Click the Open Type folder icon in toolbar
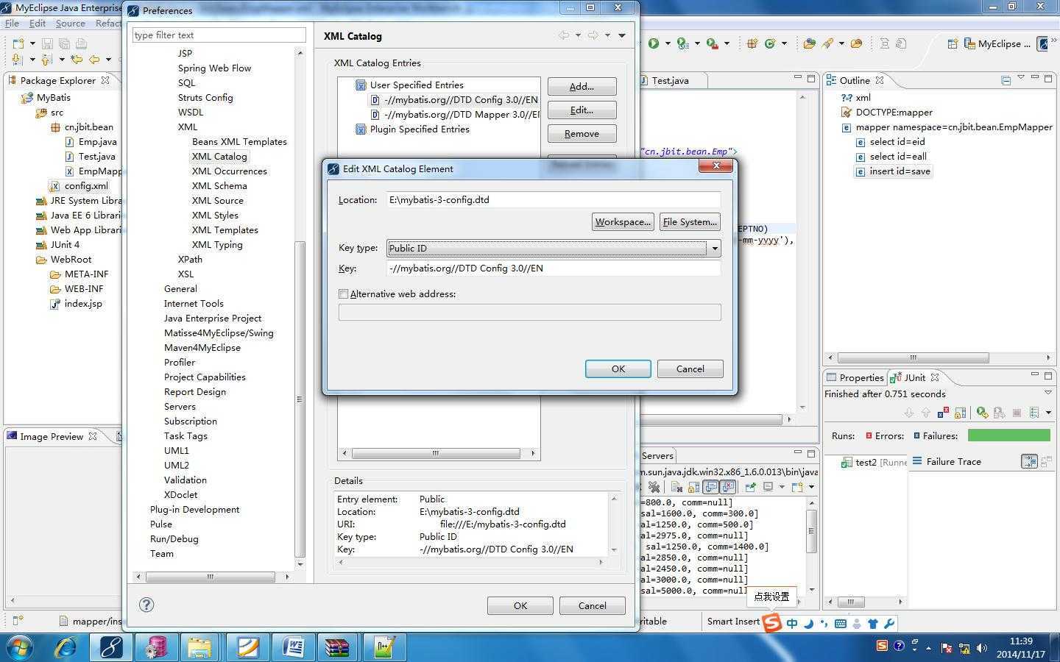 tap(809, 43)
